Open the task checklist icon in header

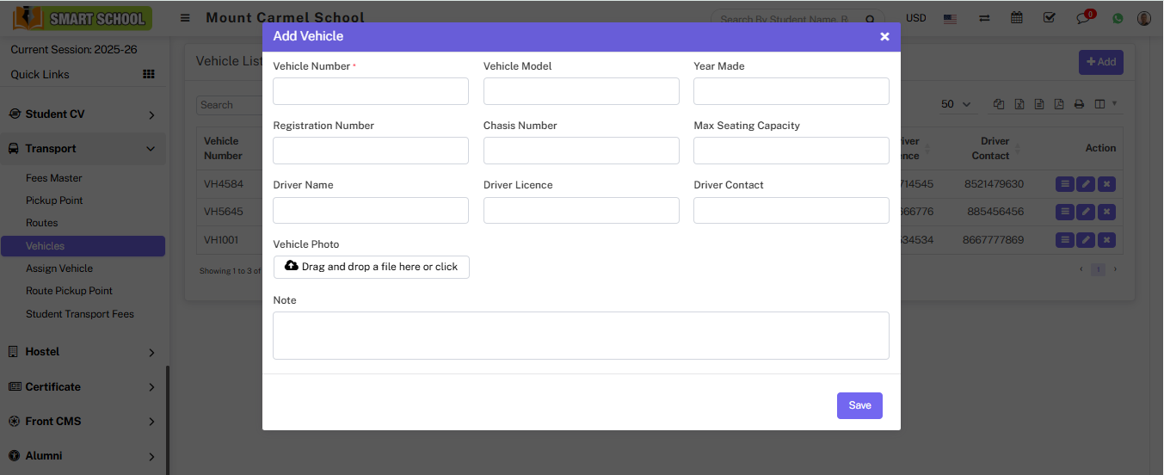tap(1049, 18)
